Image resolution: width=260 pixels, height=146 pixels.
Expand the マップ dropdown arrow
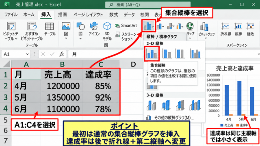coord(190,39)
